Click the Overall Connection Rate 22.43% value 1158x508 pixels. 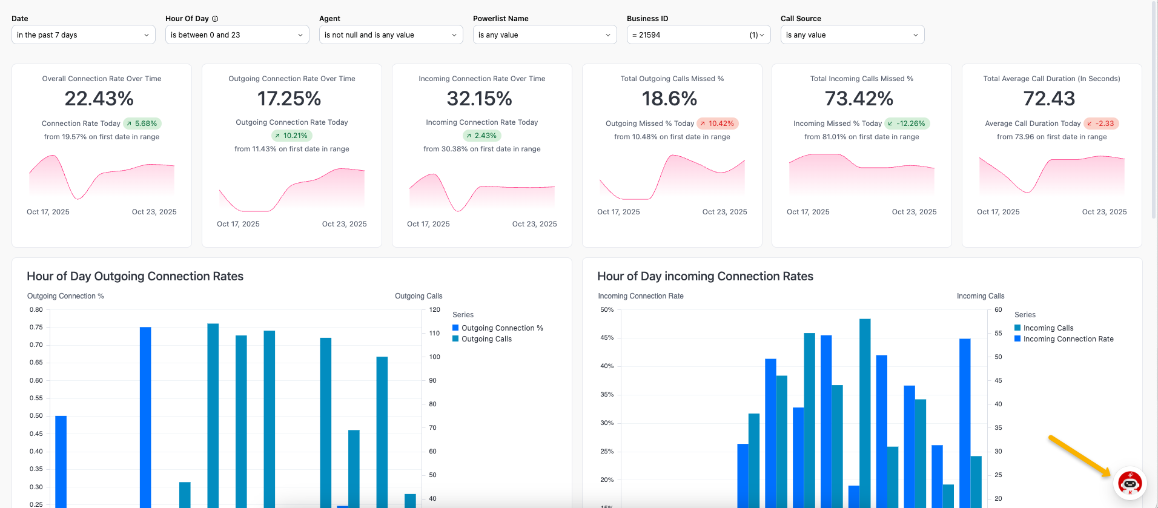click(x=99, y=99)
